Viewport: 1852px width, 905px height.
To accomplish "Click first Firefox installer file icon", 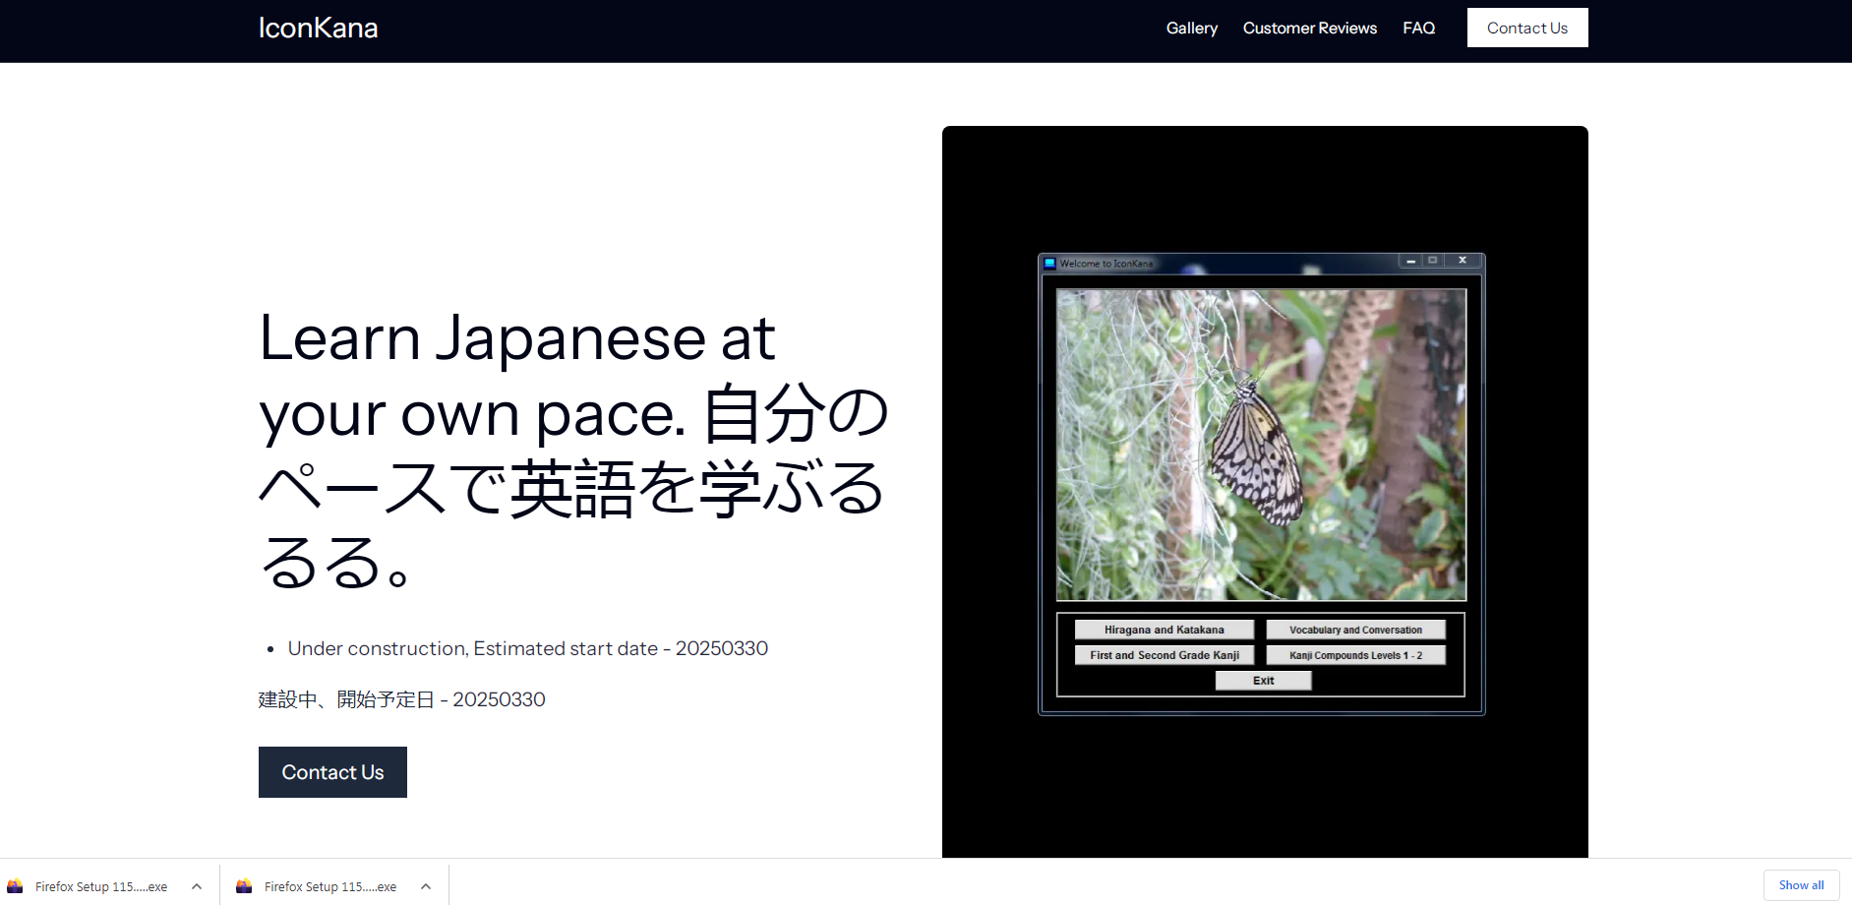I will (x=16, y=886).
